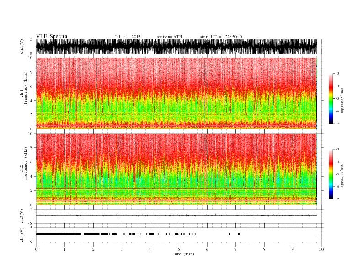Screen dimensions: 362x280
Task: Click the 'Time (min)' axis label
Action: (x=183, y=254)
